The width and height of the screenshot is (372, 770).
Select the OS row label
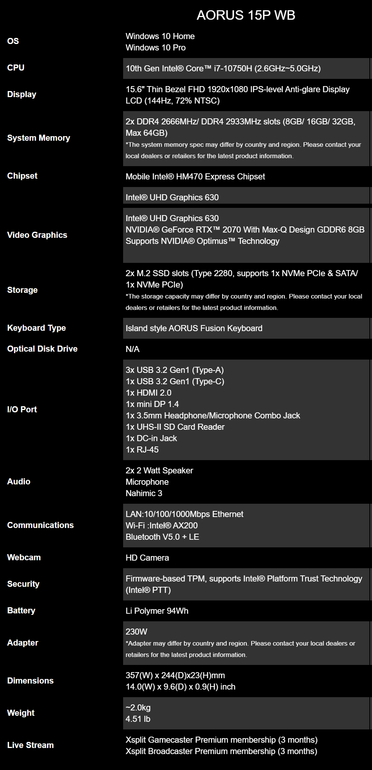tap(13, 41)
